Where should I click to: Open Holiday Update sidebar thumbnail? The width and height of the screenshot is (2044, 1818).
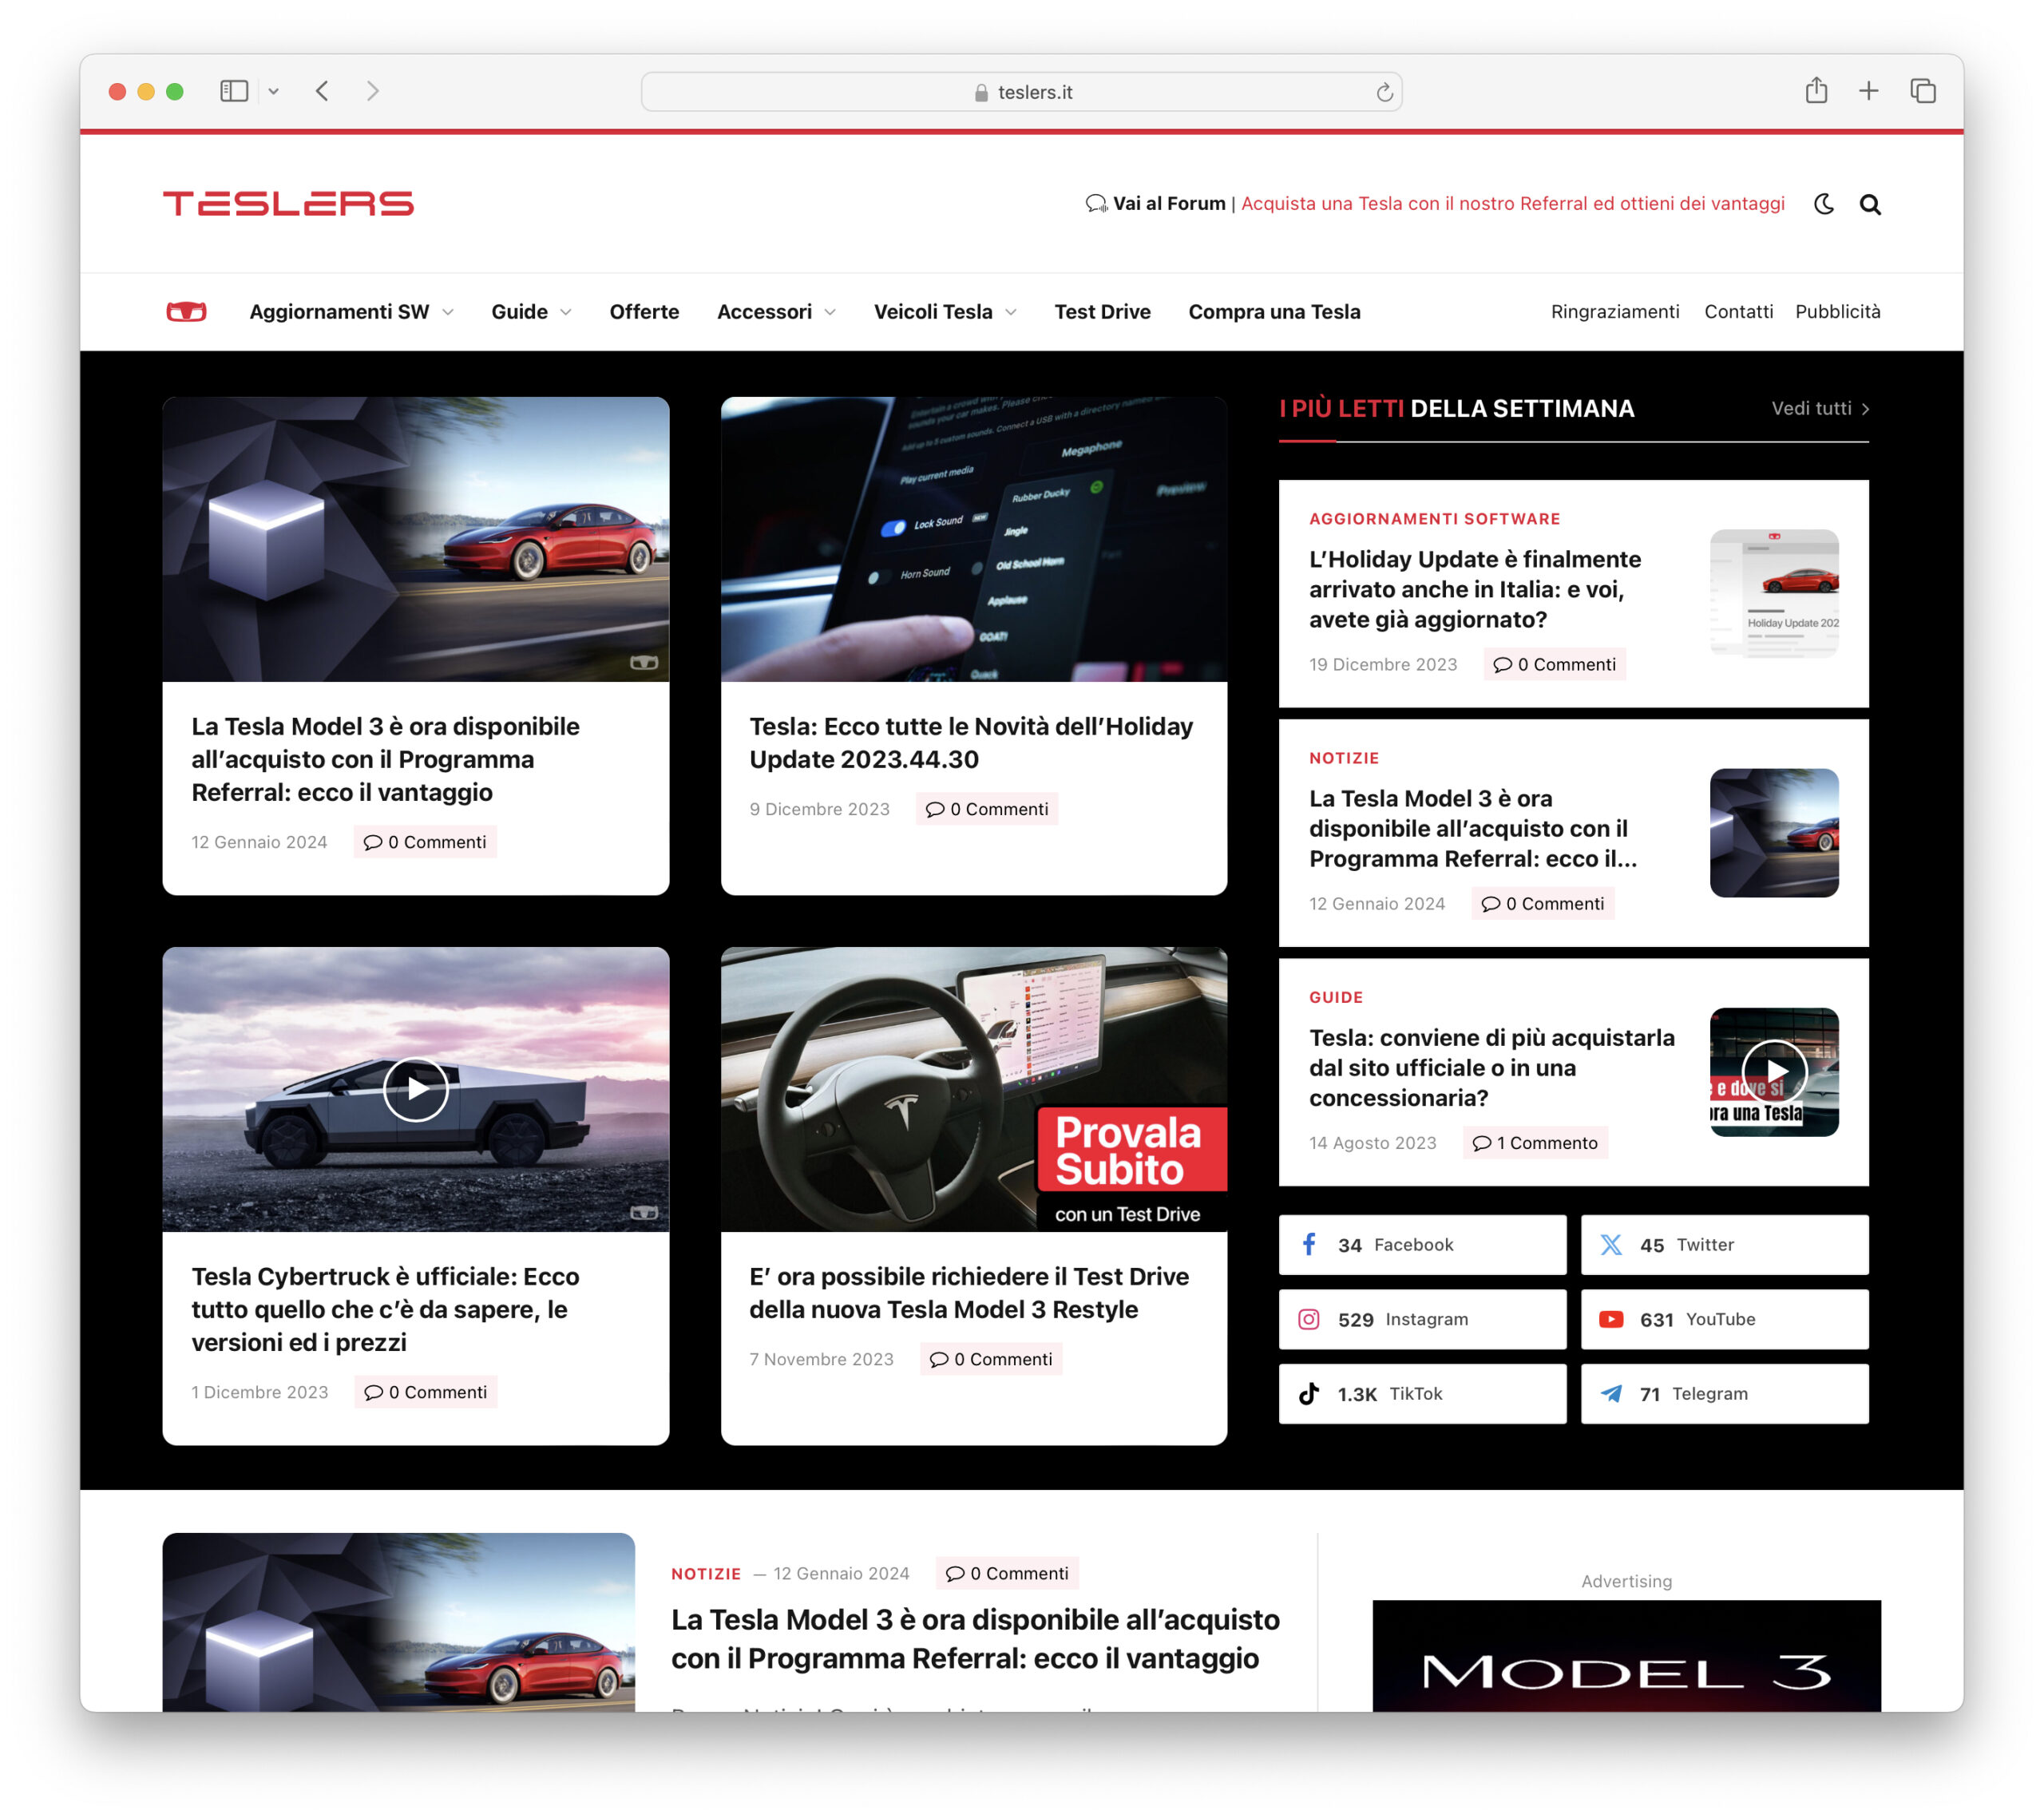(1773, 593)
